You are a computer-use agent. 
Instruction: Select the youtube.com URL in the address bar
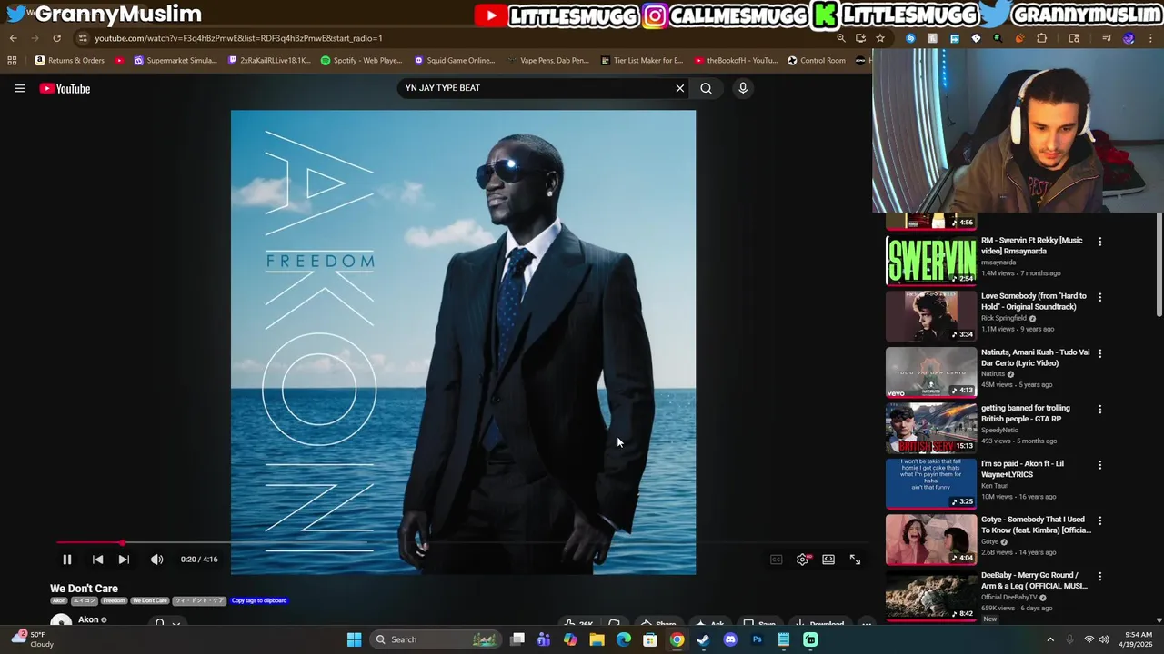(238, 38)
